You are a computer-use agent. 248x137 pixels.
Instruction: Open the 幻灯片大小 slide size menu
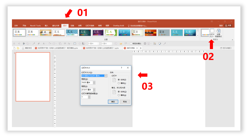212,33
